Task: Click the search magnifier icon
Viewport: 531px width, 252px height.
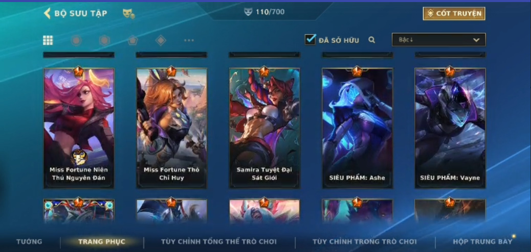Action: point(372,40)
